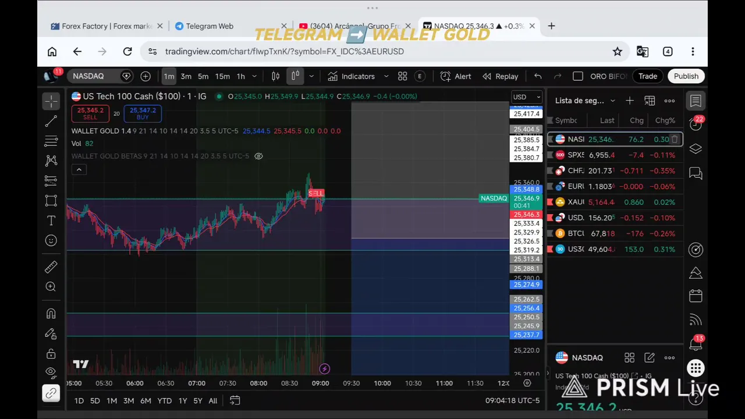Screen dimensions: 745x419
Task: Open the indicator templates dropdown
Action: click(x=386, y=76)
